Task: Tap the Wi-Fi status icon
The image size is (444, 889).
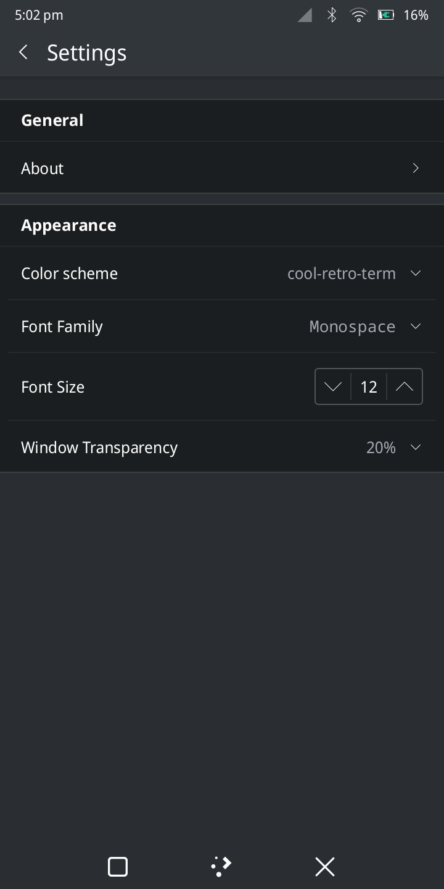Action: coord(358,15)
